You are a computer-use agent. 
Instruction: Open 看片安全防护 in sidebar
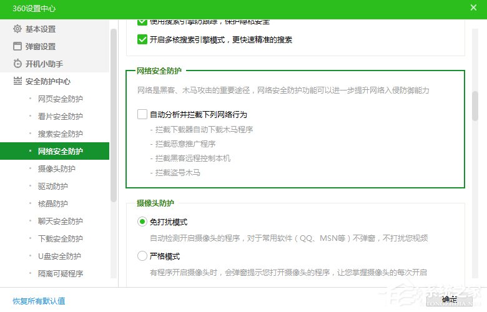[60, 117]
